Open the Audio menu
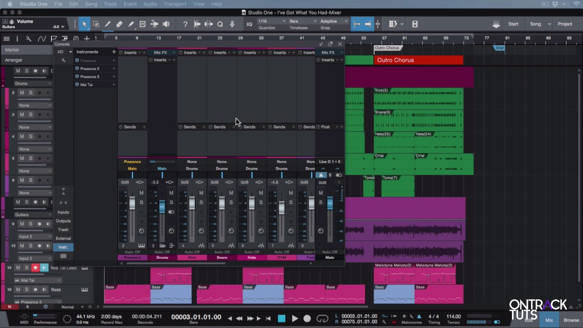Viewport: 583px width, 328px height. pos(150,4)
